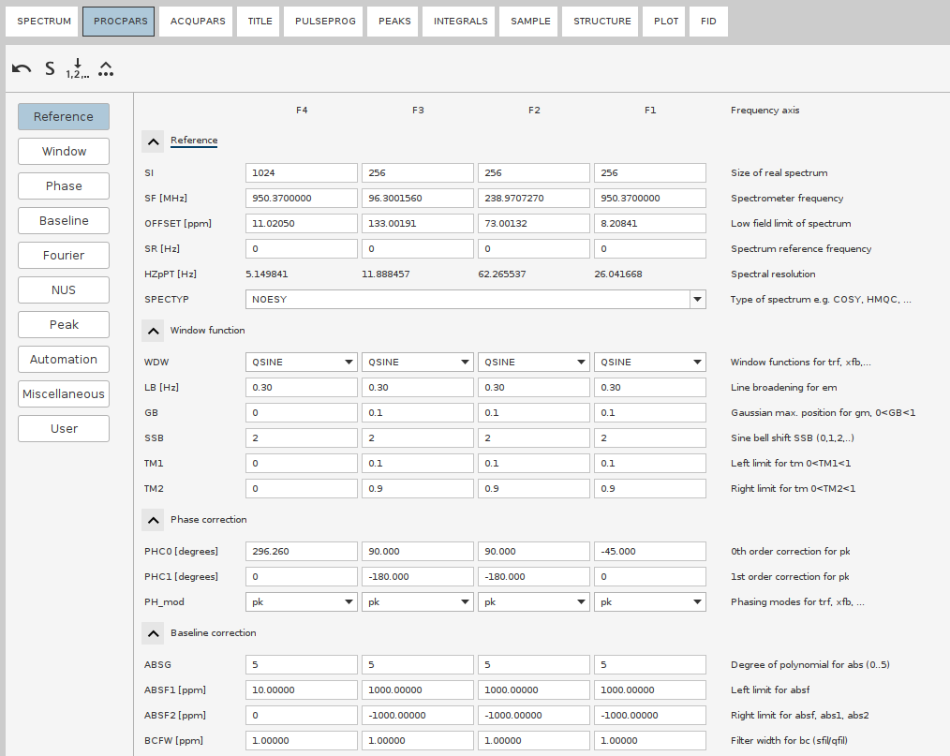This screenshot has height=756, width=950.
Task: Click the S icon to show status parameters
Action: click(x=49, y=67)
